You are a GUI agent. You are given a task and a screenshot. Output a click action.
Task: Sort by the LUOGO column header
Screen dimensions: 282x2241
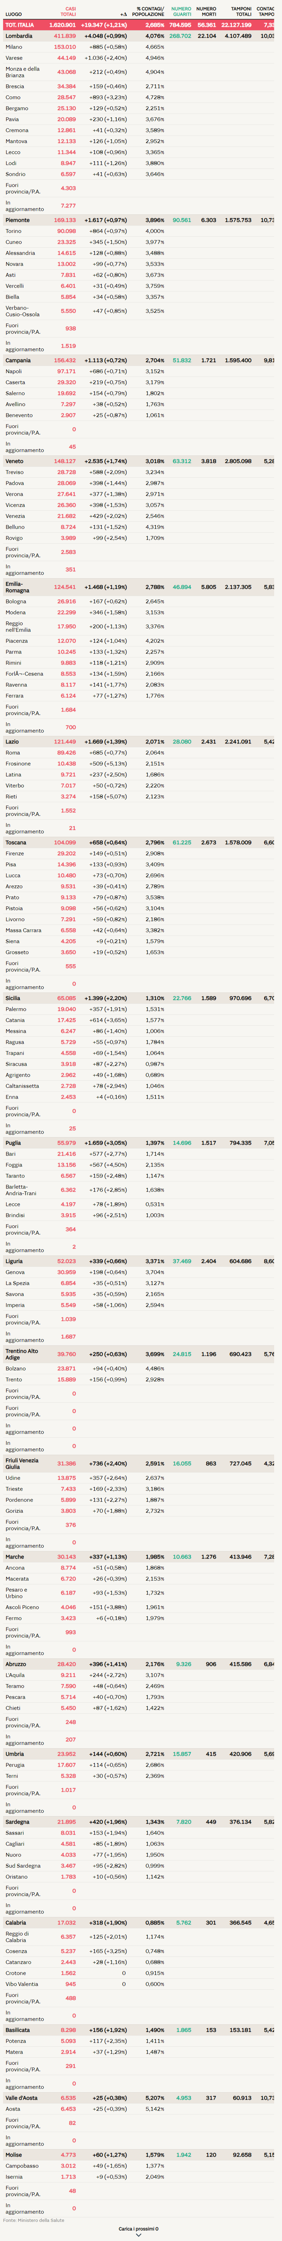point(14,14)
